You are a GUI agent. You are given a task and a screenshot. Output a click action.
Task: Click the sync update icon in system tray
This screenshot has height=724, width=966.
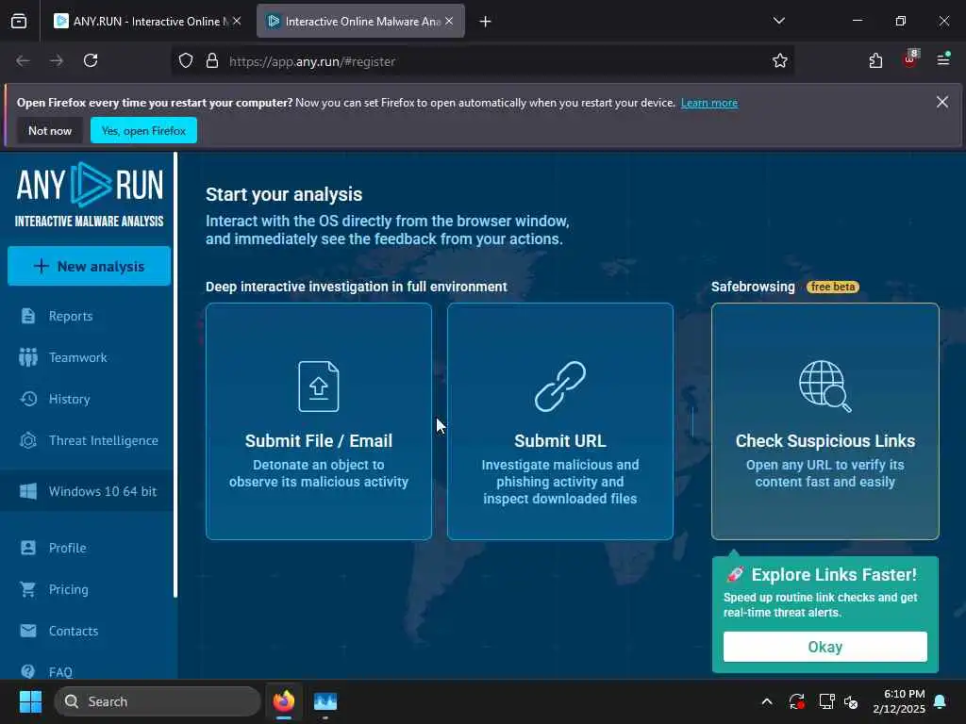[796, 701]
